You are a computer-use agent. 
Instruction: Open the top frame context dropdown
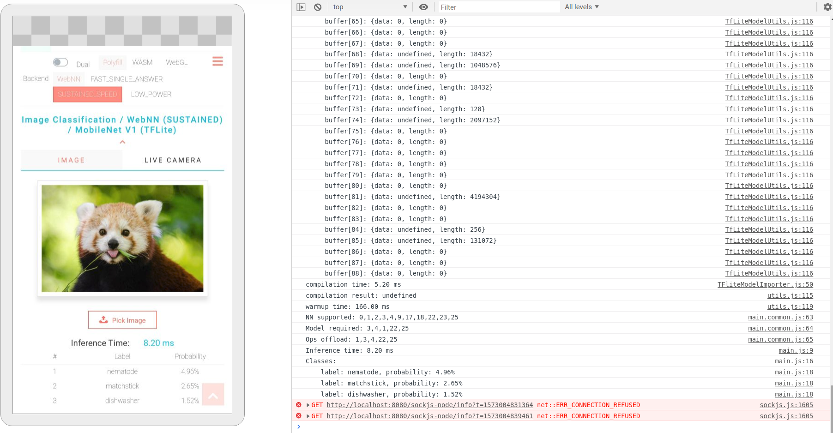pyautogui.click(x=369, y=6)
